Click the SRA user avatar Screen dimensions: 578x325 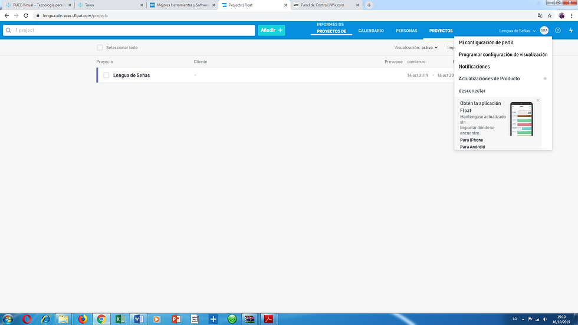pyautogui.click(x=544, y=31)
